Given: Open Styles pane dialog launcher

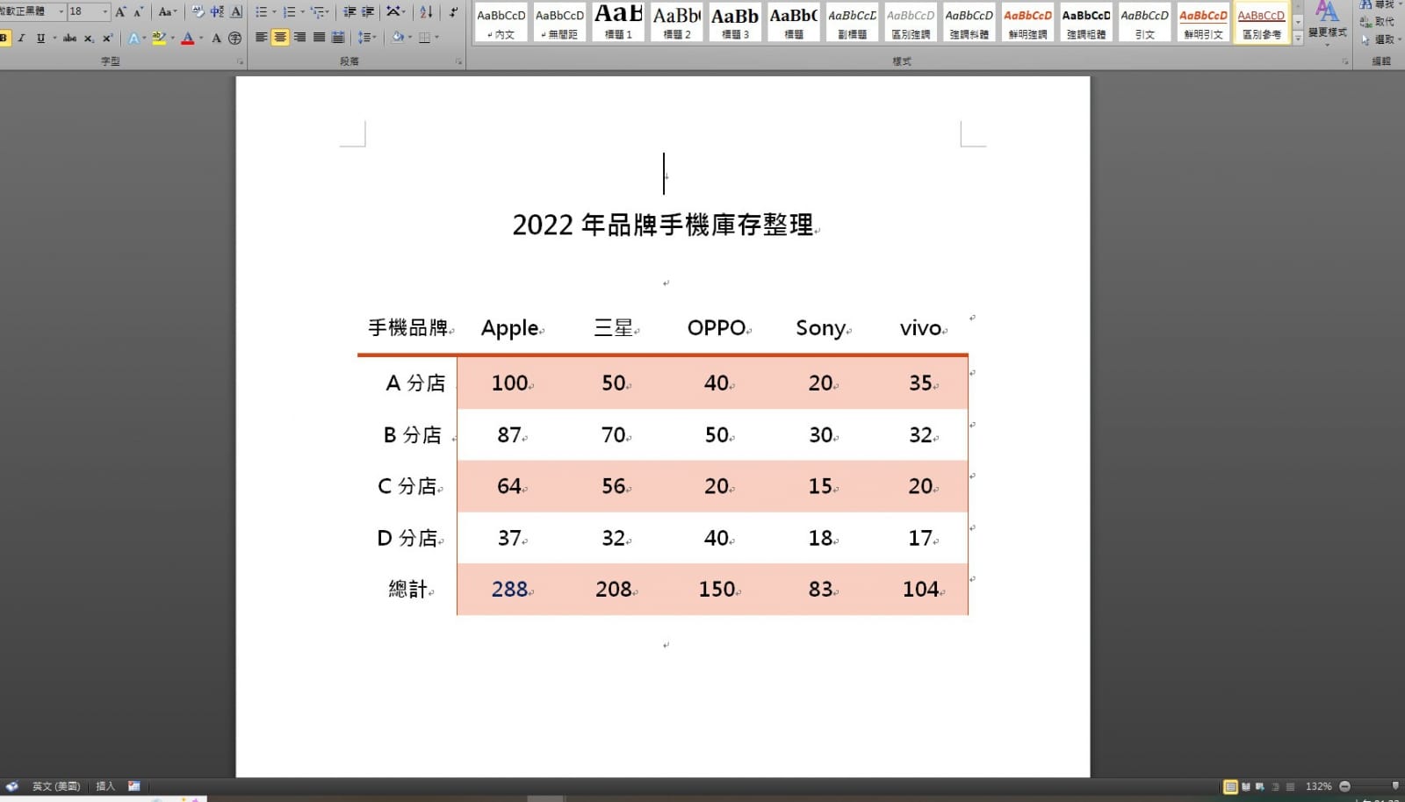Looking at the screenshot, I should (x=1345, y=61).
